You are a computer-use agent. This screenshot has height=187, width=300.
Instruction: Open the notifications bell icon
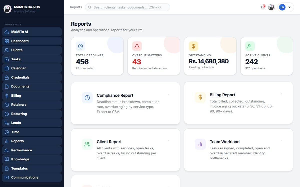pyautogui.click(x=263, y=7)
